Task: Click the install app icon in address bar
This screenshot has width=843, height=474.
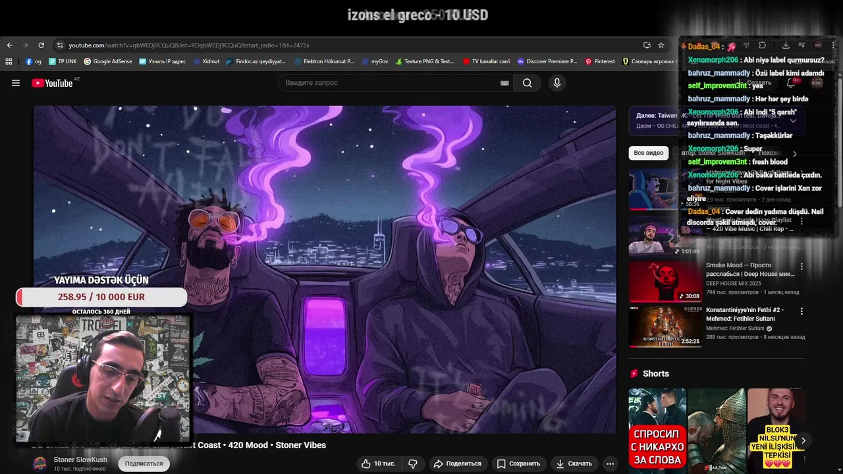Action: [647, 45]
